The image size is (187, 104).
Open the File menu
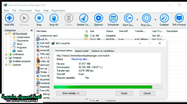click(14, 10)
